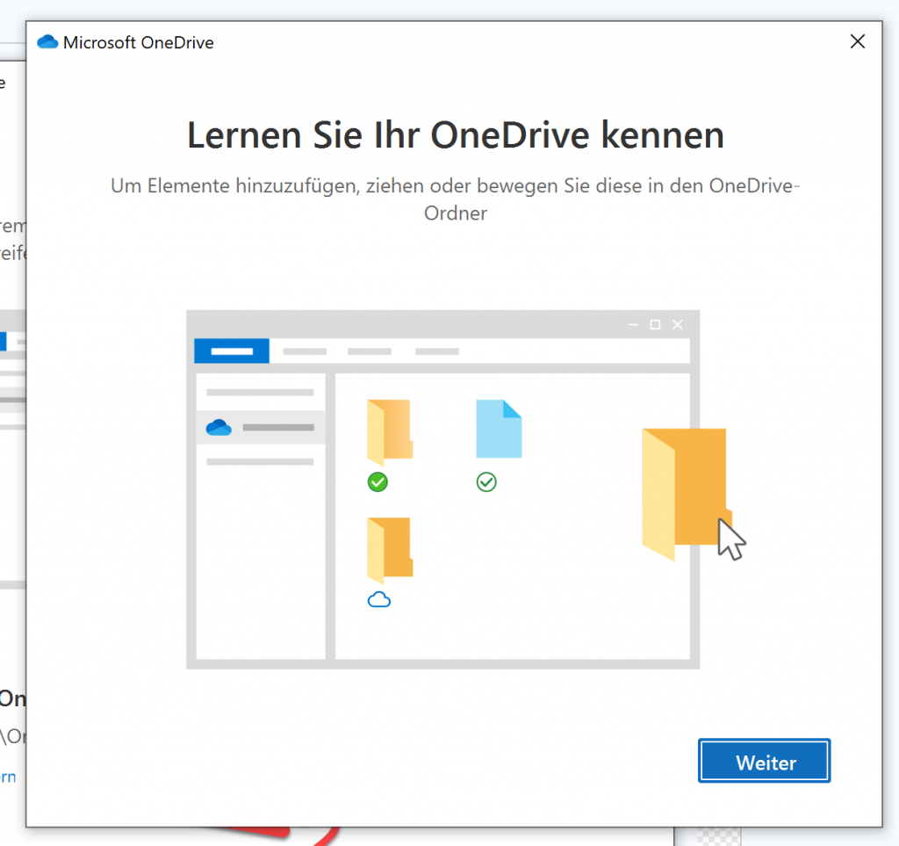The width and height of the screenshot is (899, 846).
Task: Close the Microsoft OneDrive dialog
Action: [x=858, y=41]
